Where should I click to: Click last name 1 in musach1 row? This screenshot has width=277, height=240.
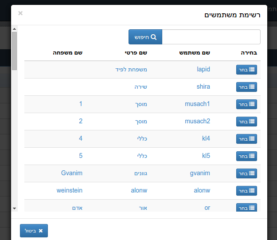point(81,104)
